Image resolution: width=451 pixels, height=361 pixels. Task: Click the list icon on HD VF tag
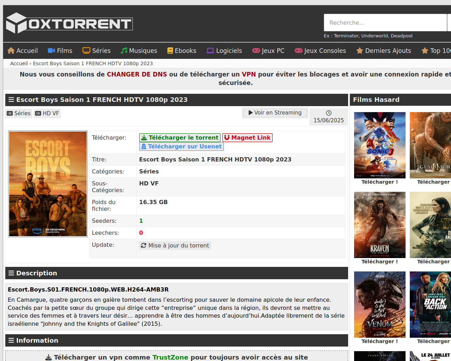tap(38, 113)
